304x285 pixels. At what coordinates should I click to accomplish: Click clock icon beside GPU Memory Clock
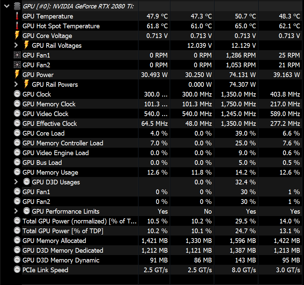tap(17, 104)
